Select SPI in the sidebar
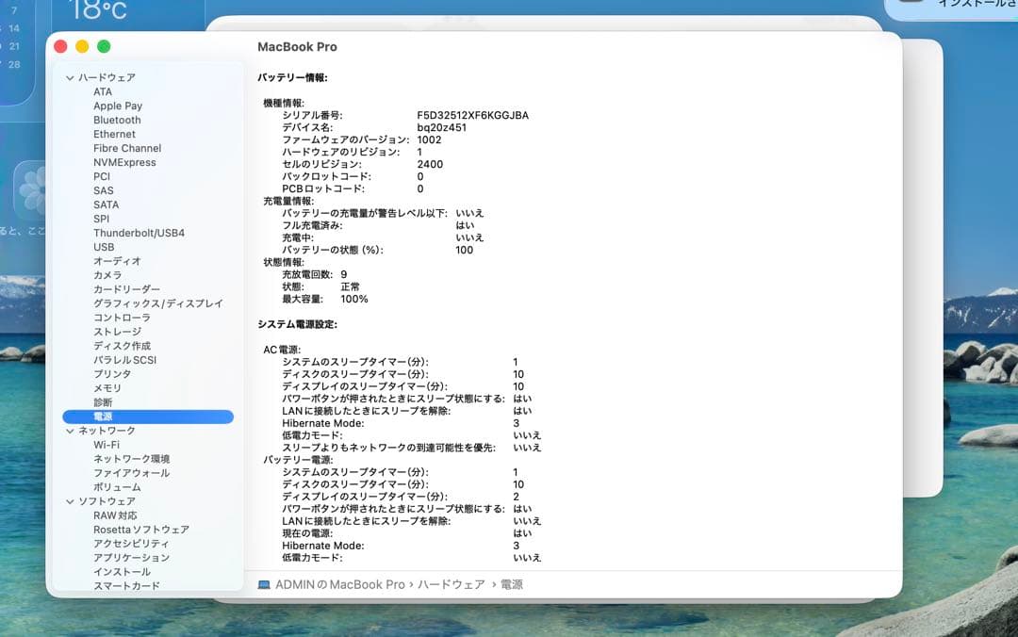 click(101, 220)
